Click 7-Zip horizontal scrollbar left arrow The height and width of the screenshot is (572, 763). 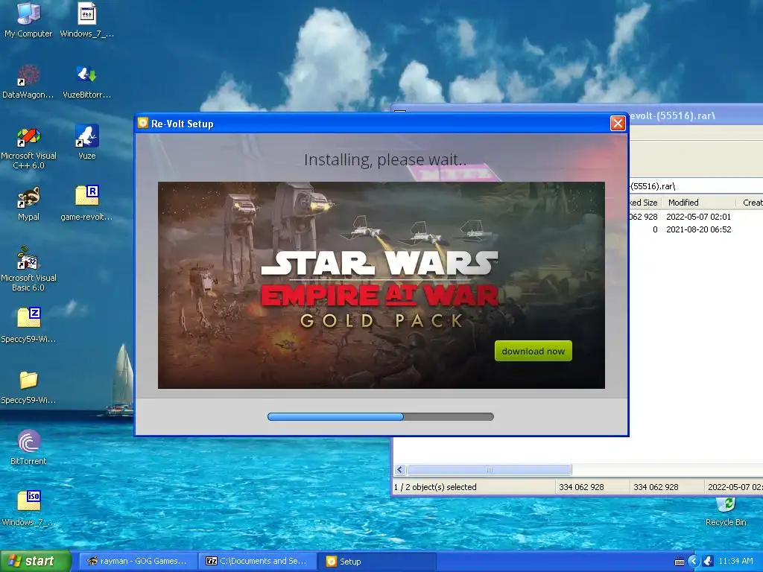click(x=400, y=470)
